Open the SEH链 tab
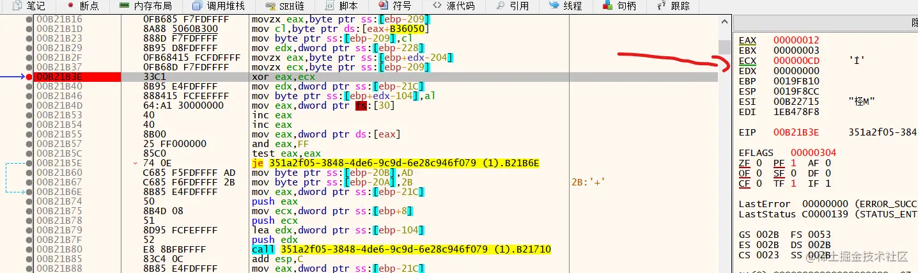The image size is (918, 273). pos(284,6)
